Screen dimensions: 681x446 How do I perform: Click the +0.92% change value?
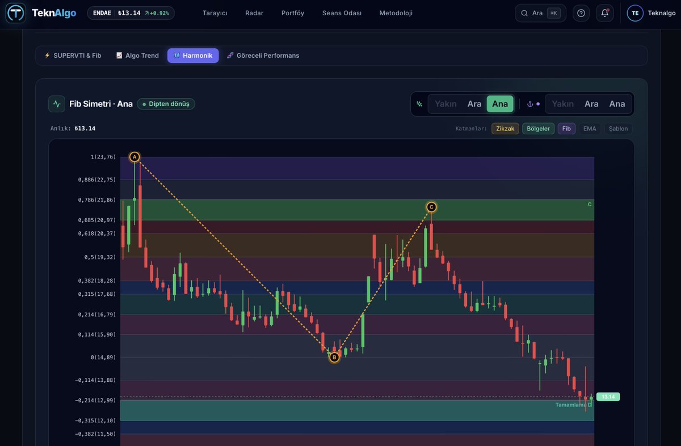157,13
